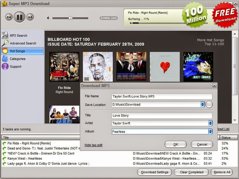
Task: Open Advanced Search in the sidebar
Action: [23, 43]
